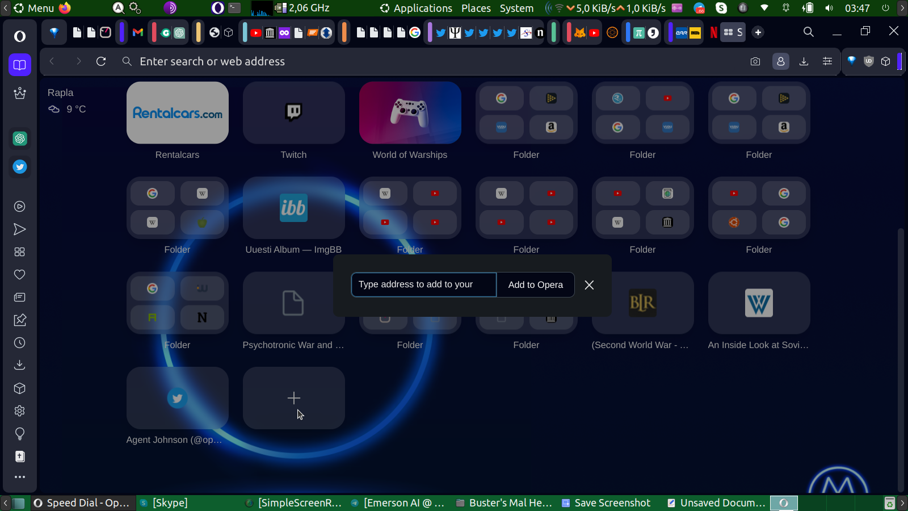908x511 pixels.
Task: Open the Search Tabs magnifier
Action: click(809, 32)
